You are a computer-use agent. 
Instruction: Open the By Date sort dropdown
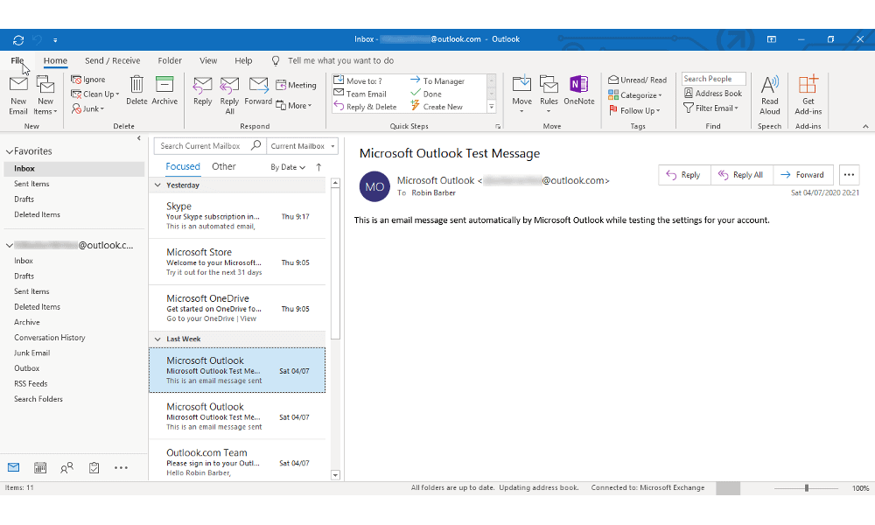point(288,167)
